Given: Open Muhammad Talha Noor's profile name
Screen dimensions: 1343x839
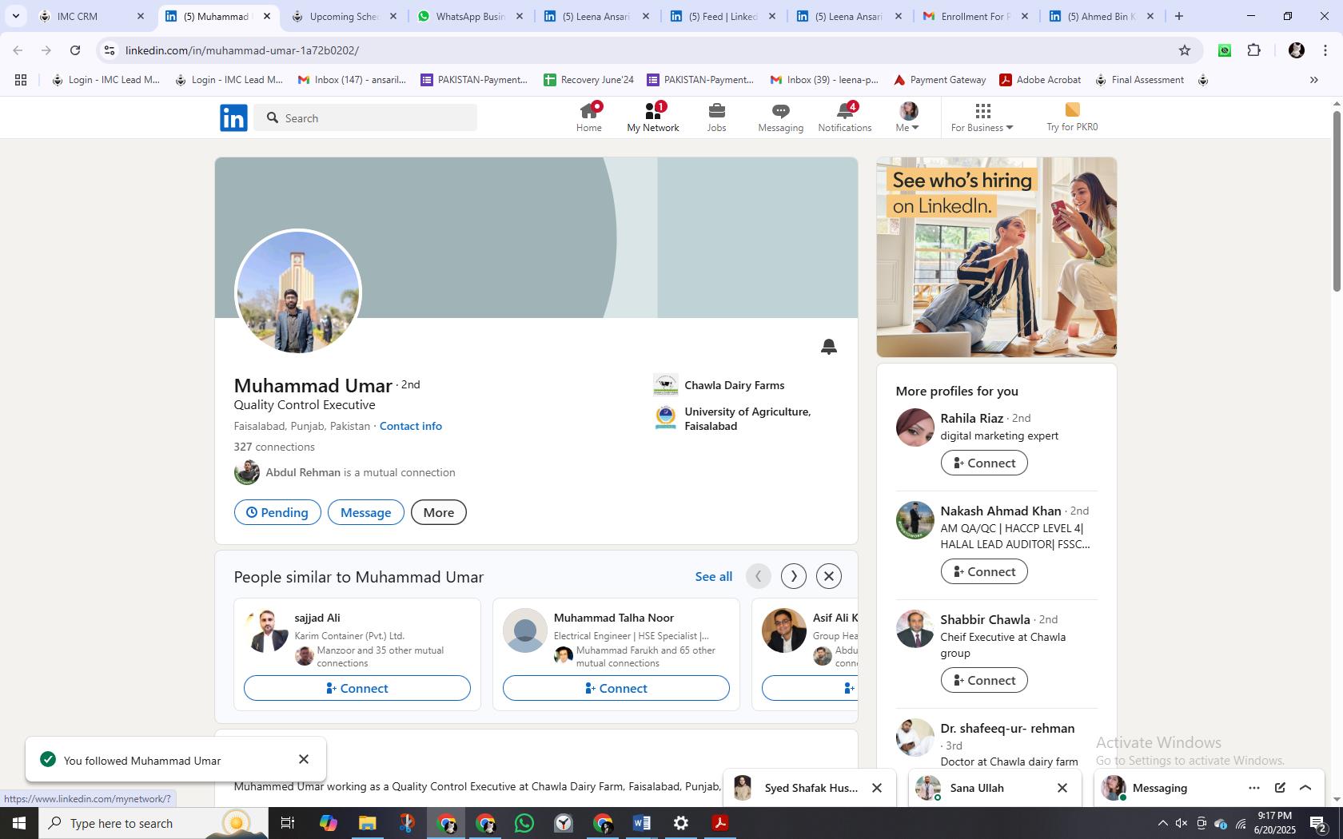Looking at the screenshot, I should (614, 618).
